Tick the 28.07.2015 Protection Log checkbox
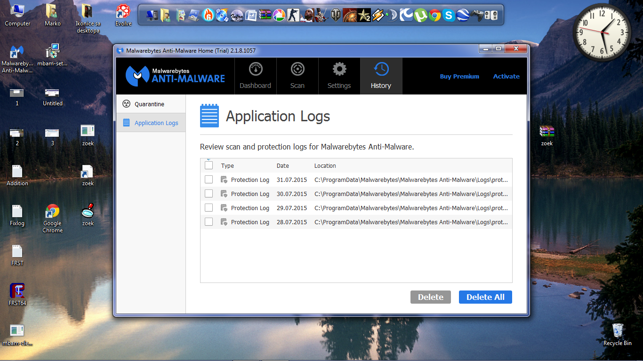 pos(209,222)
